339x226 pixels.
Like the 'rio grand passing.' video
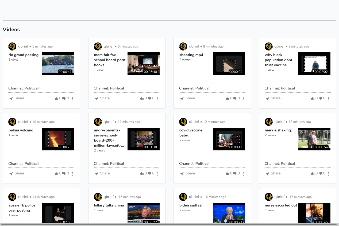coord(56,98)
